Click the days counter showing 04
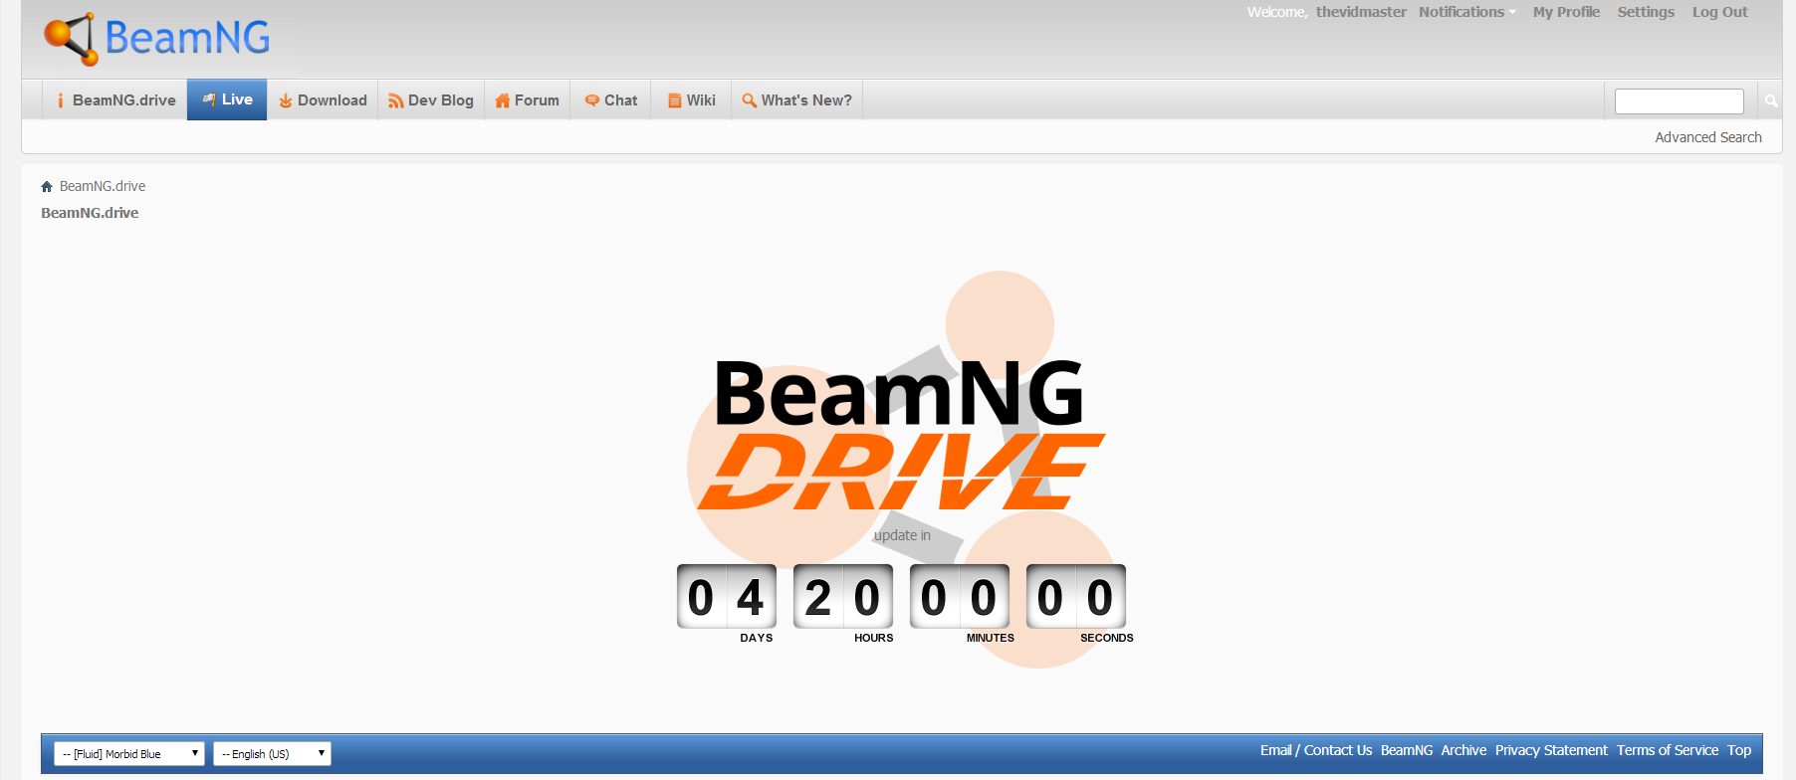The height and width of the screenshot is (780, 1796). click(x=726, y=597)
